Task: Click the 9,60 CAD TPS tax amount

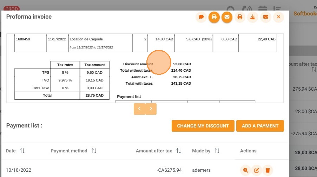Action: pyautogui.click(x=94, y=73)
